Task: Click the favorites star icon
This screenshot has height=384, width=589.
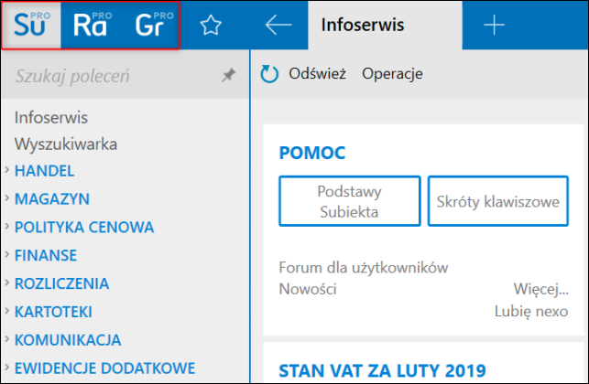Action: pyautogui.click(x=212, y=26)
